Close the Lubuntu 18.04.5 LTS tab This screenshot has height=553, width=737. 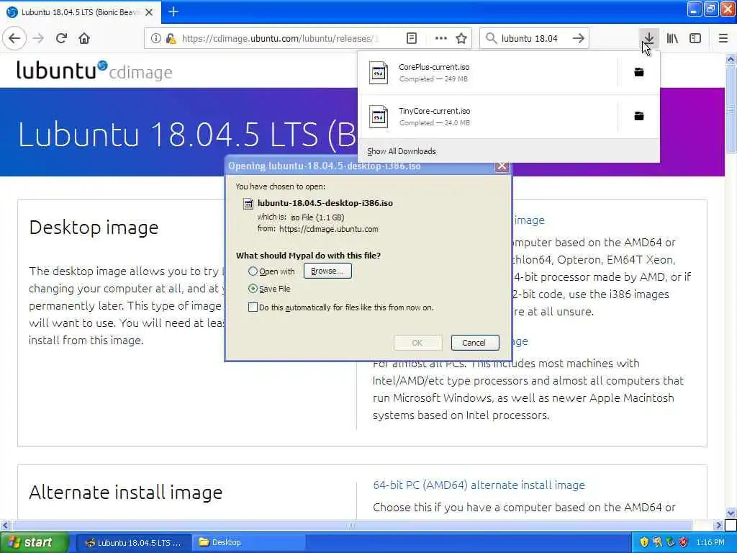(149, 12)
